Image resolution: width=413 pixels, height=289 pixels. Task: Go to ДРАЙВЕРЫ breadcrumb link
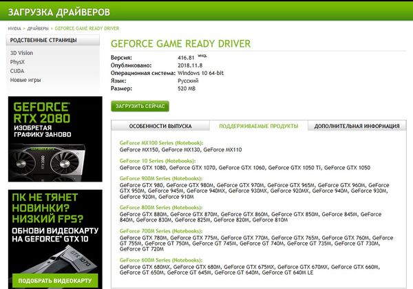pos(38,28)
